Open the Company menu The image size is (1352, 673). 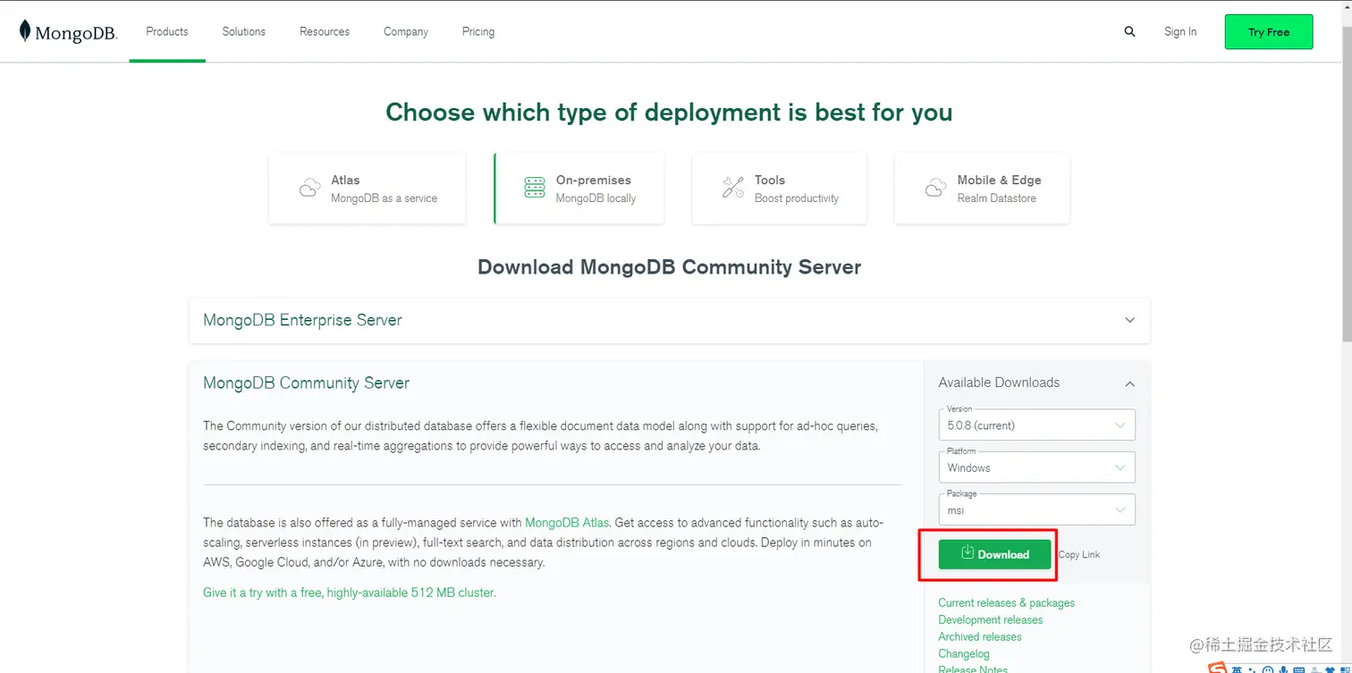(x=406, y=31)
